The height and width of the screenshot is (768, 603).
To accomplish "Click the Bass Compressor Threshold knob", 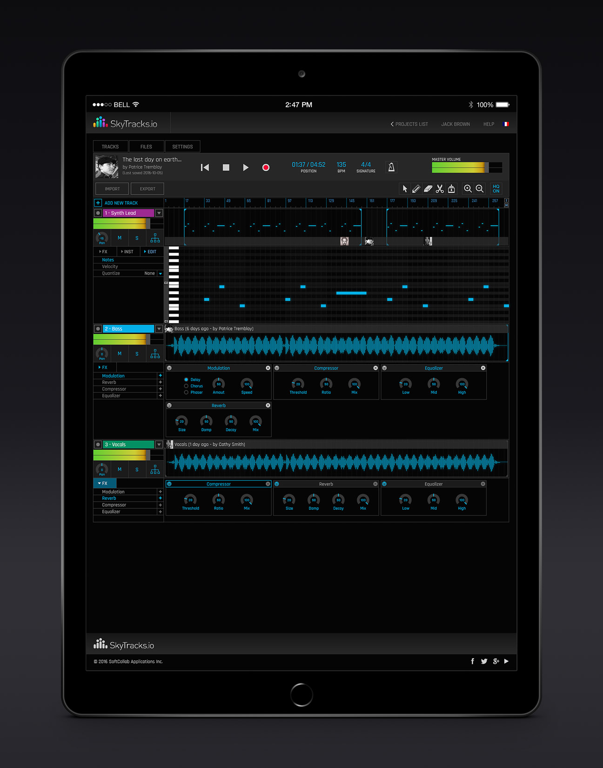I will pos(298,384).
